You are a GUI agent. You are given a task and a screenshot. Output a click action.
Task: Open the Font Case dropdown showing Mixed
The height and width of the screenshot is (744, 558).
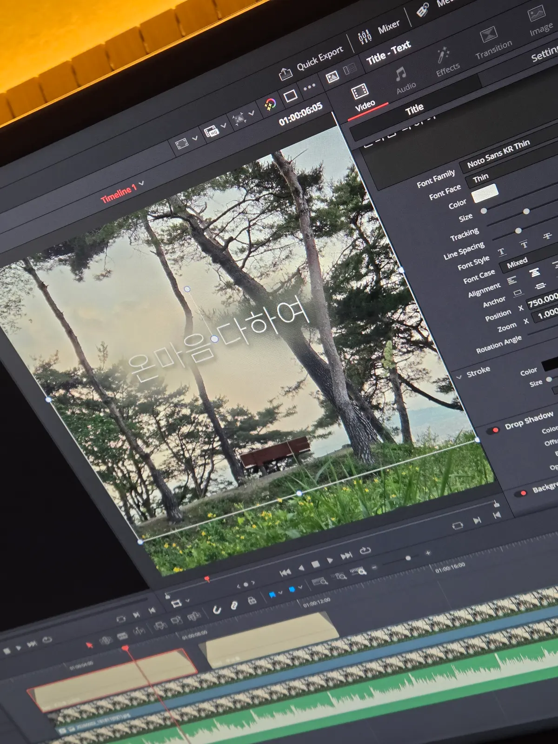529,258
